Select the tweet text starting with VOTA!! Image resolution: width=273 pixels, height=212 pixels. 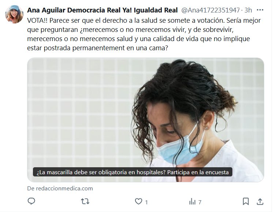click(144, 34)
